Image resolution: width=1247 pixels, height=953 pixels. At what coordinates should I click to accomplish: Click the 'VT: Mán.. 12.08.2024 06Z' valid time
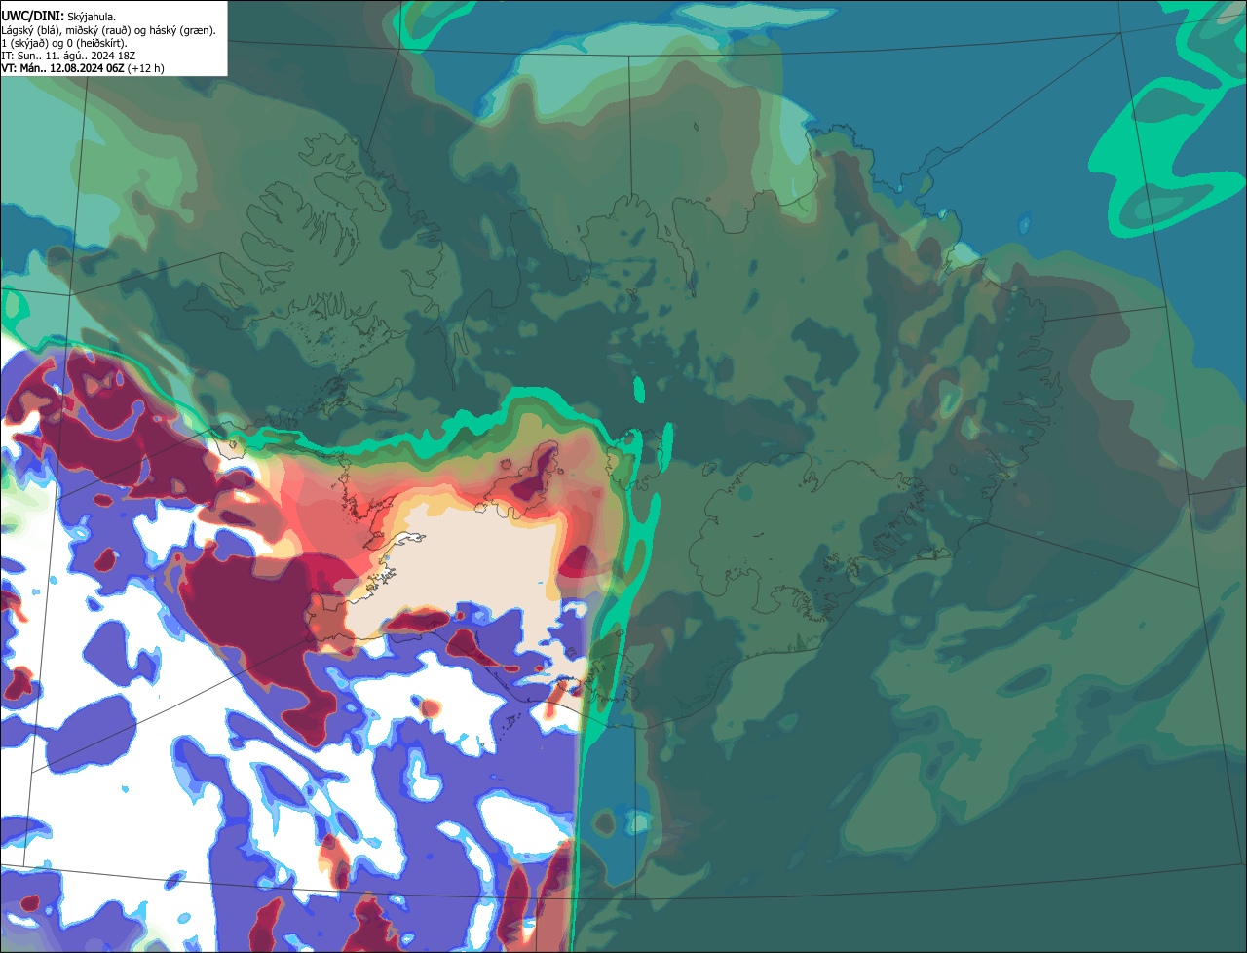pos(62,68)
